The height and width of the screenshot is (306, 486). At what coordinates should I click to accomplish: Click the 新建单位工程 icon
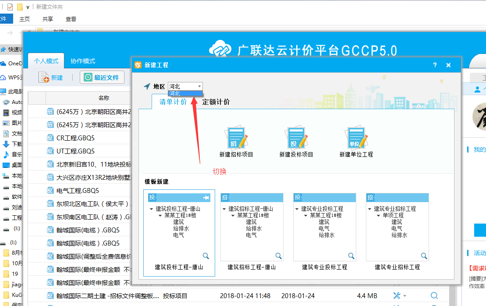tap(356, 137)
